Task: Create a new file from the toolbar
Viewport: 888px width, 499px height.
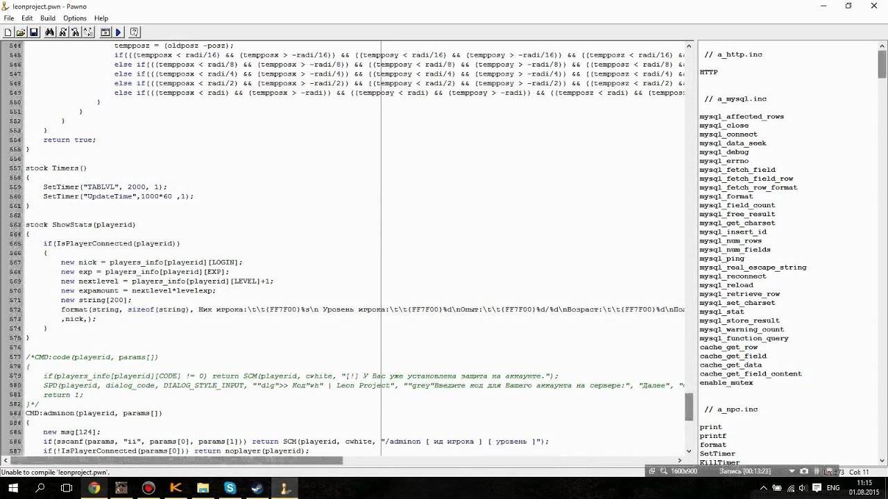Action: (x=8, y=32)
